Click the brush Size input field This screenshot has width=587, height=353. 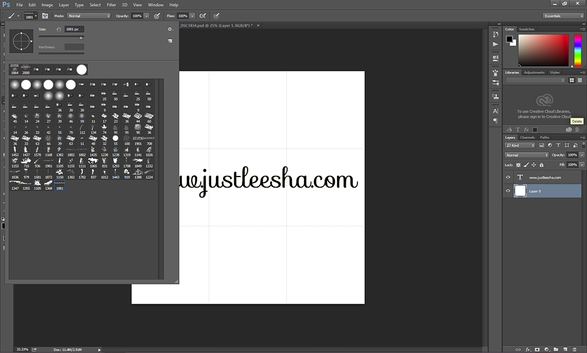pyautogui.click(x=74, y=29)
